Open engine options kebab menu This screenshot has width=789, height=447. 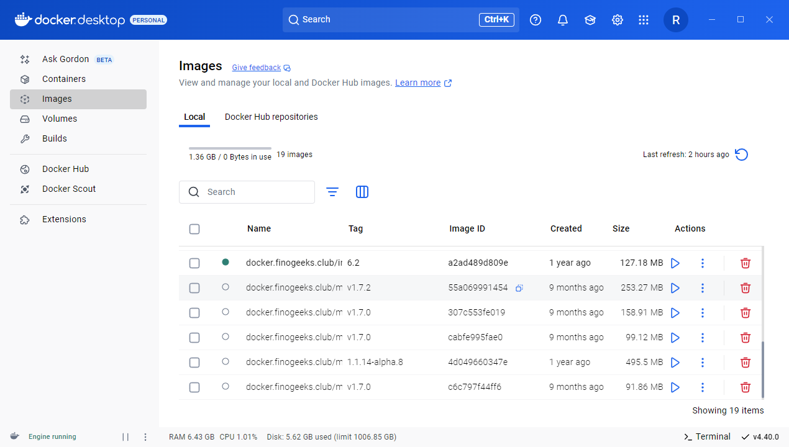(x=145, y=436)
